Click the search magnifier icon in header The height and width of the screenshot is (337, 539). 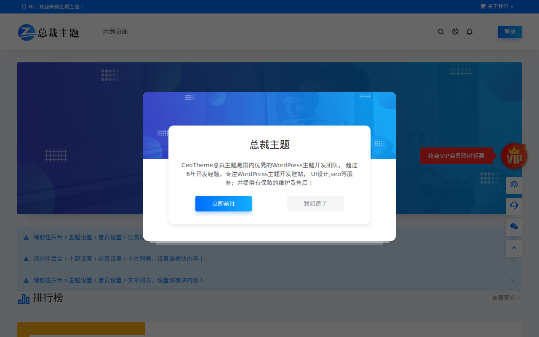441,32
